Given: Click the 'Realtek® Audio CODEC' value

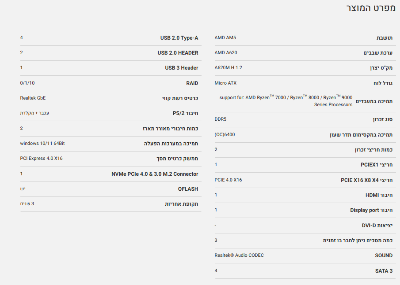Looking at the screenshot, I should click(239, 255).
